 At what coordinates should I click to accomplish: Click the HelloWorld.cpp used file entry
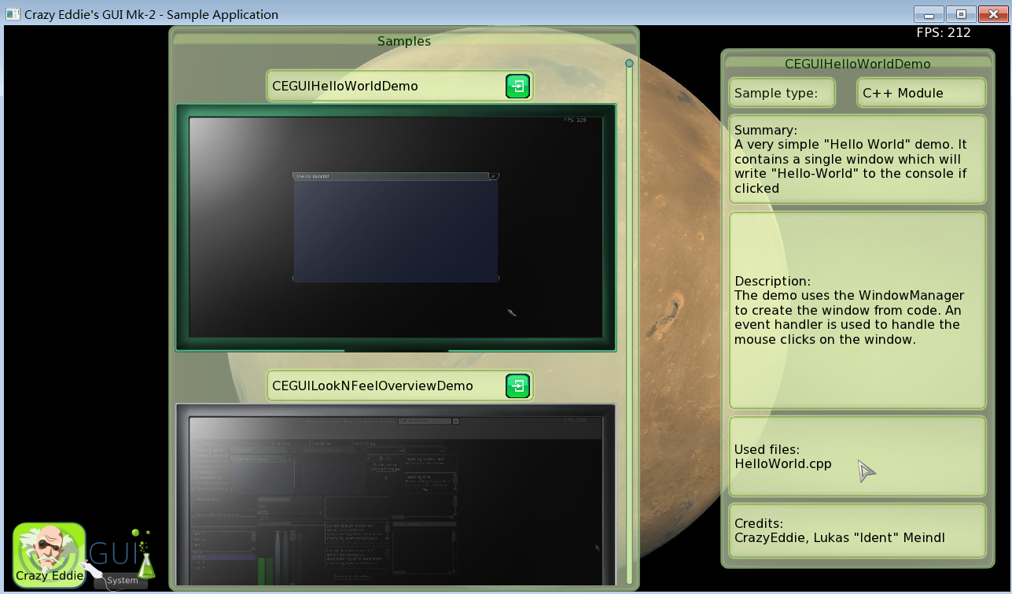click(782, 464)
